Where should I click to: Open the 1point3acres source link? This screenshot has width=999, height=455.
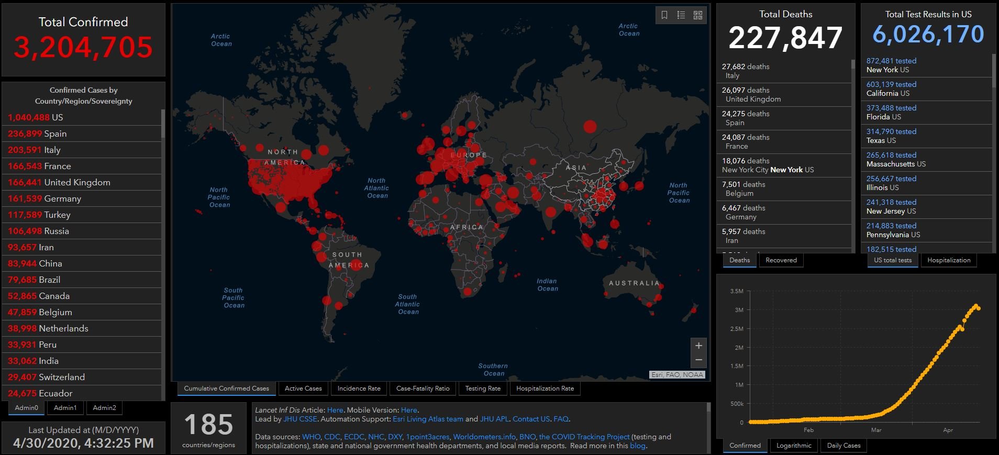click(x=427, y=437)
